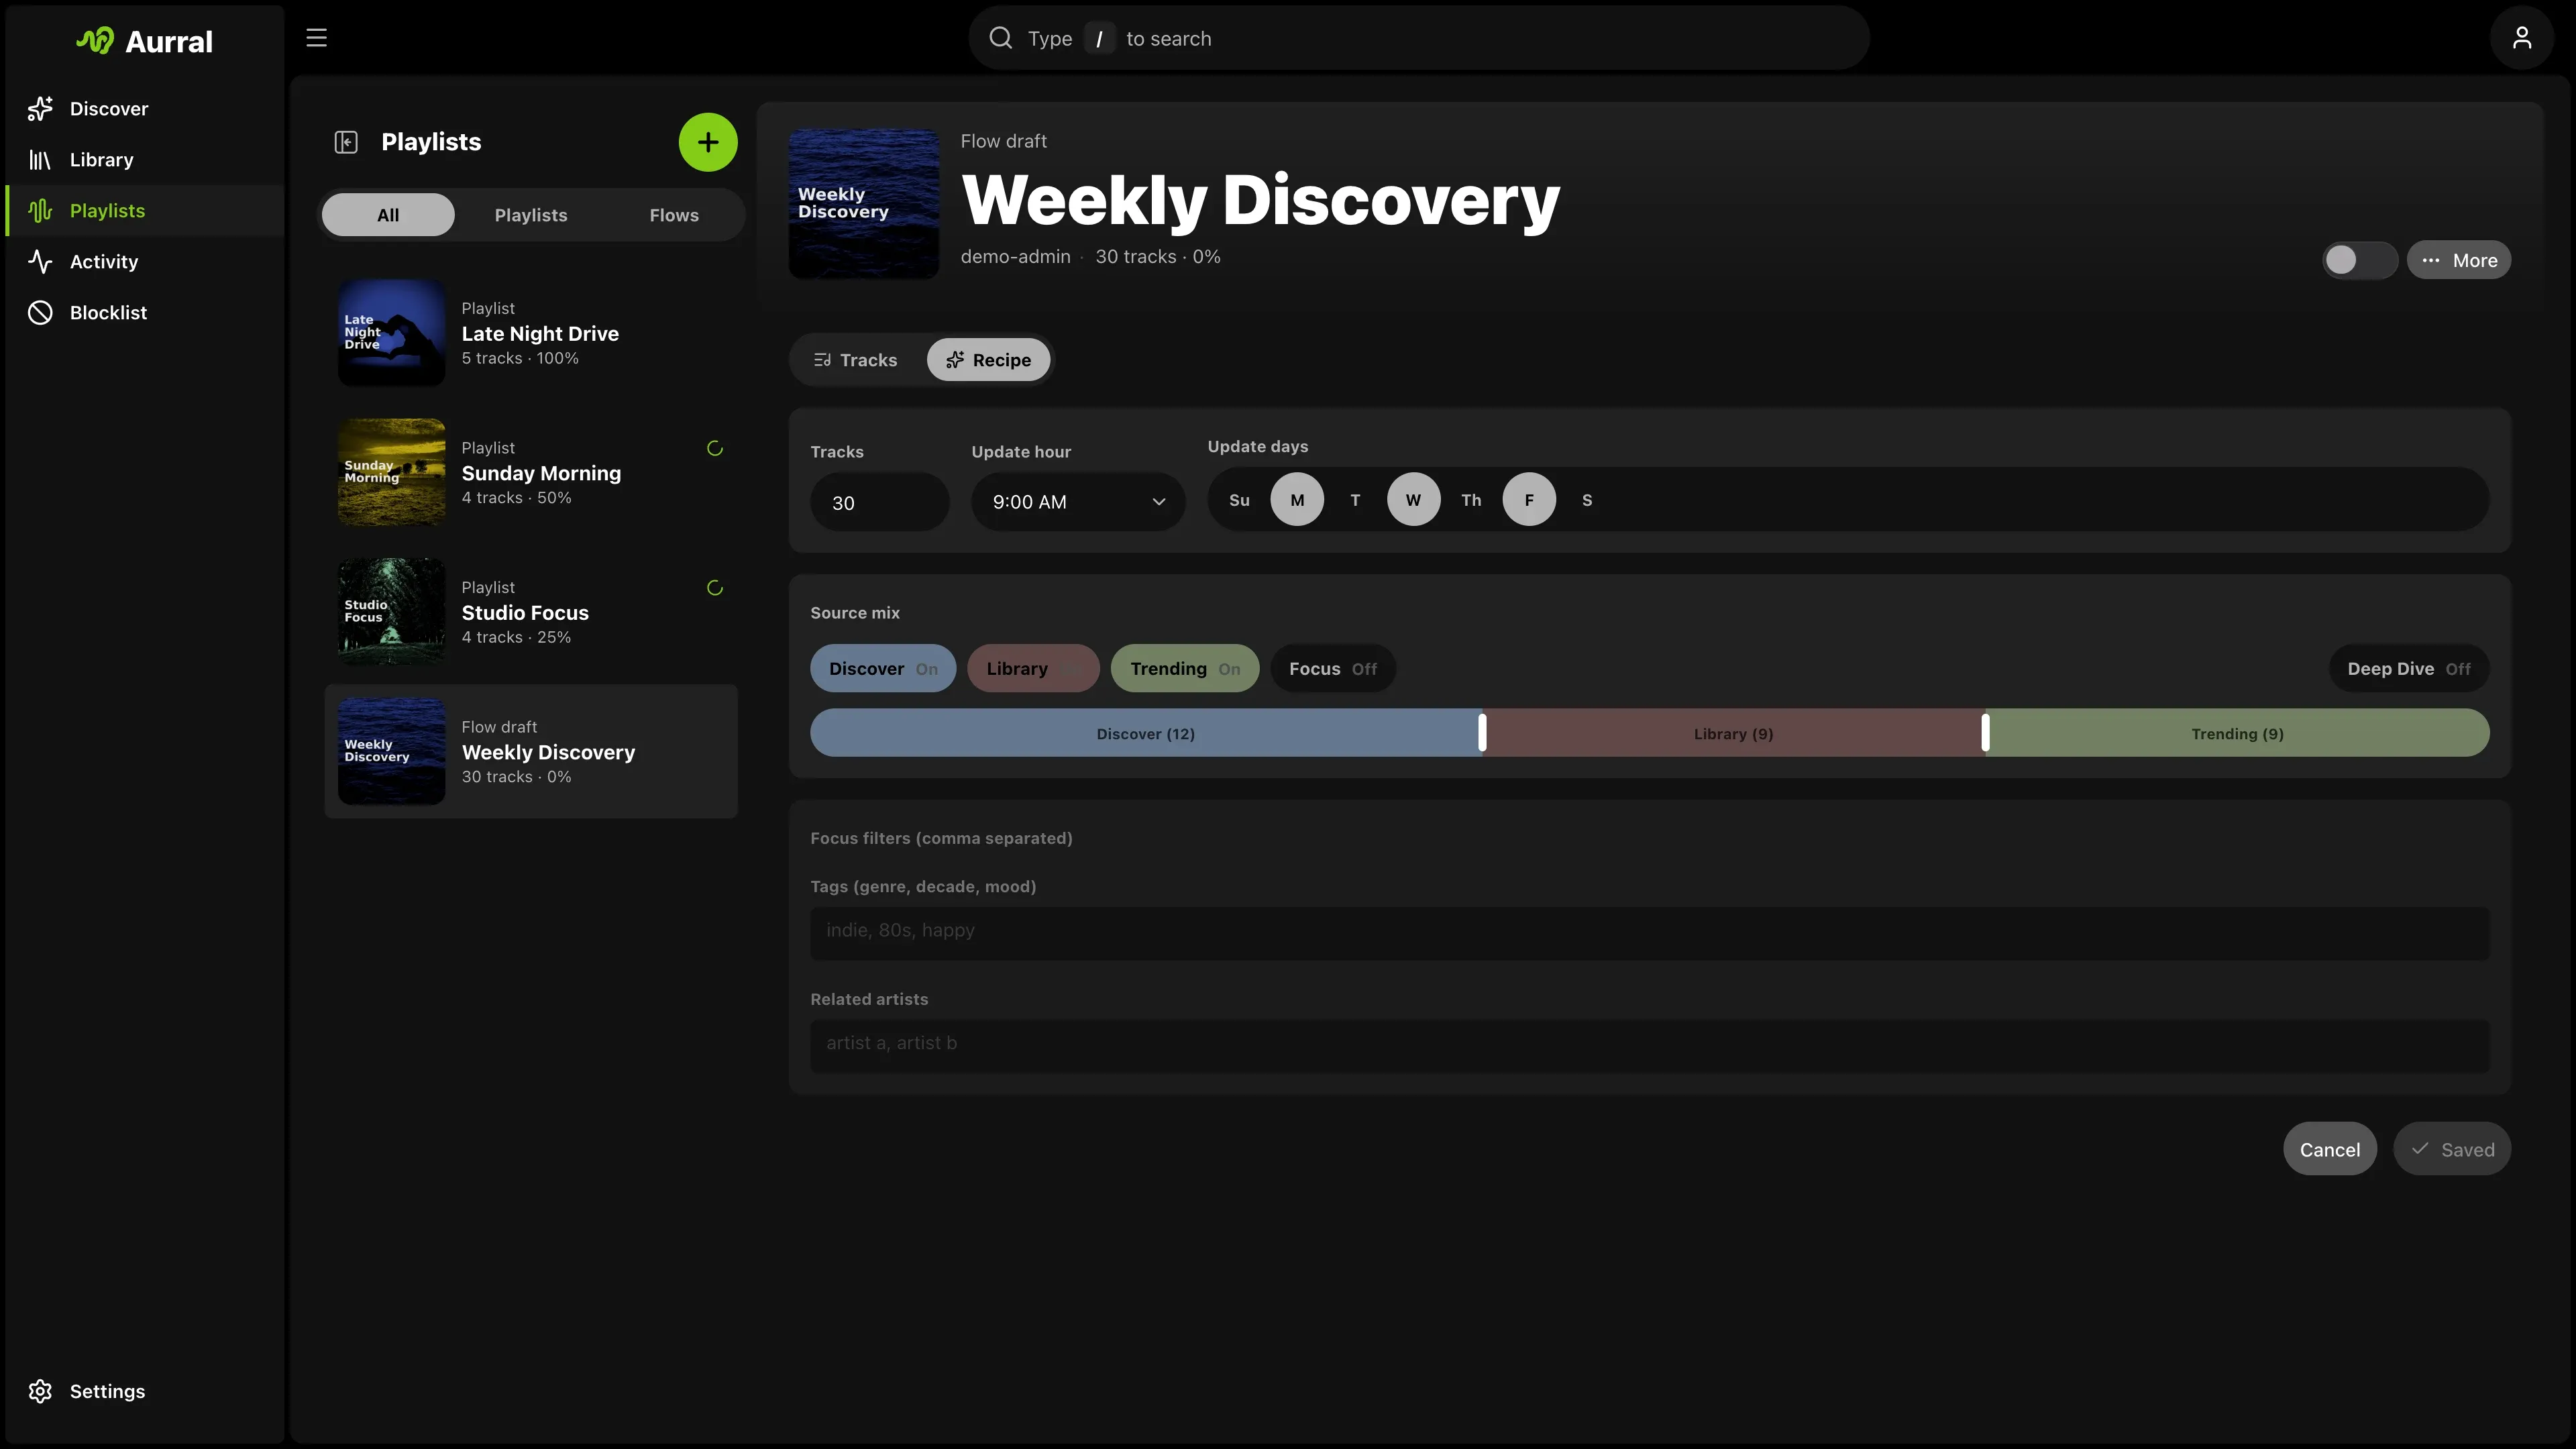Screen dimensions: 2576x1449
Task: Enable the Deep Dive option
Action: coord(2409,669)
